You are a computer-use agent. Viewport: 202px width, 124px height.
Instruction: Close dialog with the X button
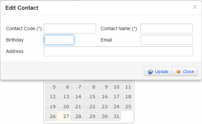[x=195, y=7]
